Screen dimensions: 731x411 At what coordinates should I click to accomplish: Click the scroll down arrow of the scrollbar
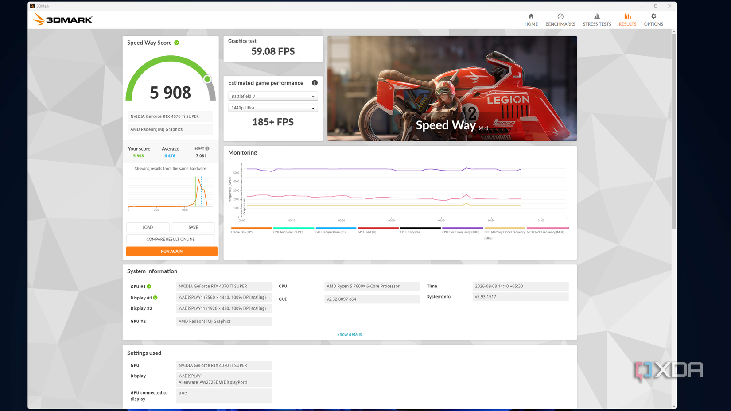(674, 406)
